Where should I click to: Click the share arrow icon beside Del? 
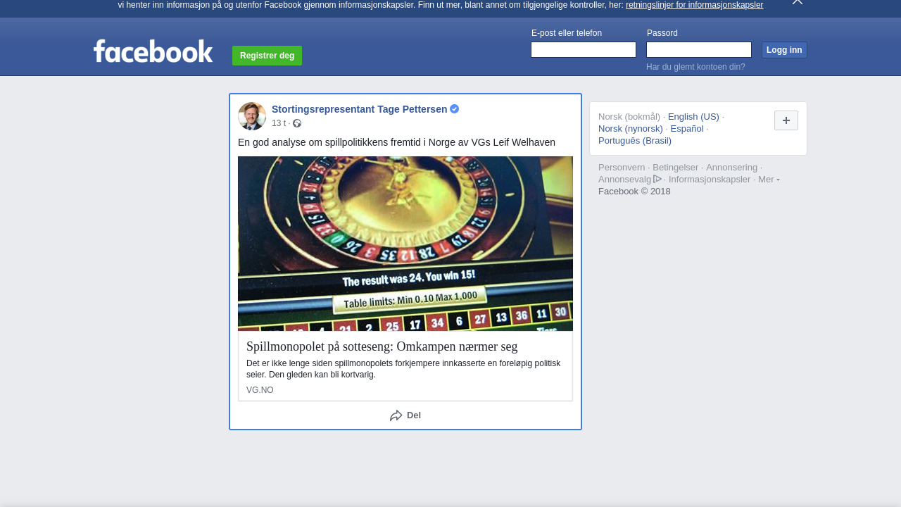[396, 415]
